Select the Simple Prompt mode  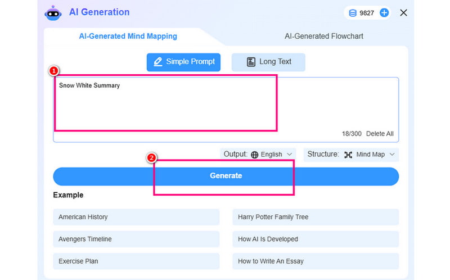pos(183,62)
